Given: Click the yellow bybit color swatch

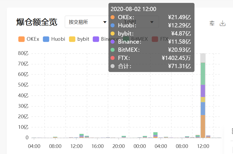Looking at the screenshot, I should (72, 39).
